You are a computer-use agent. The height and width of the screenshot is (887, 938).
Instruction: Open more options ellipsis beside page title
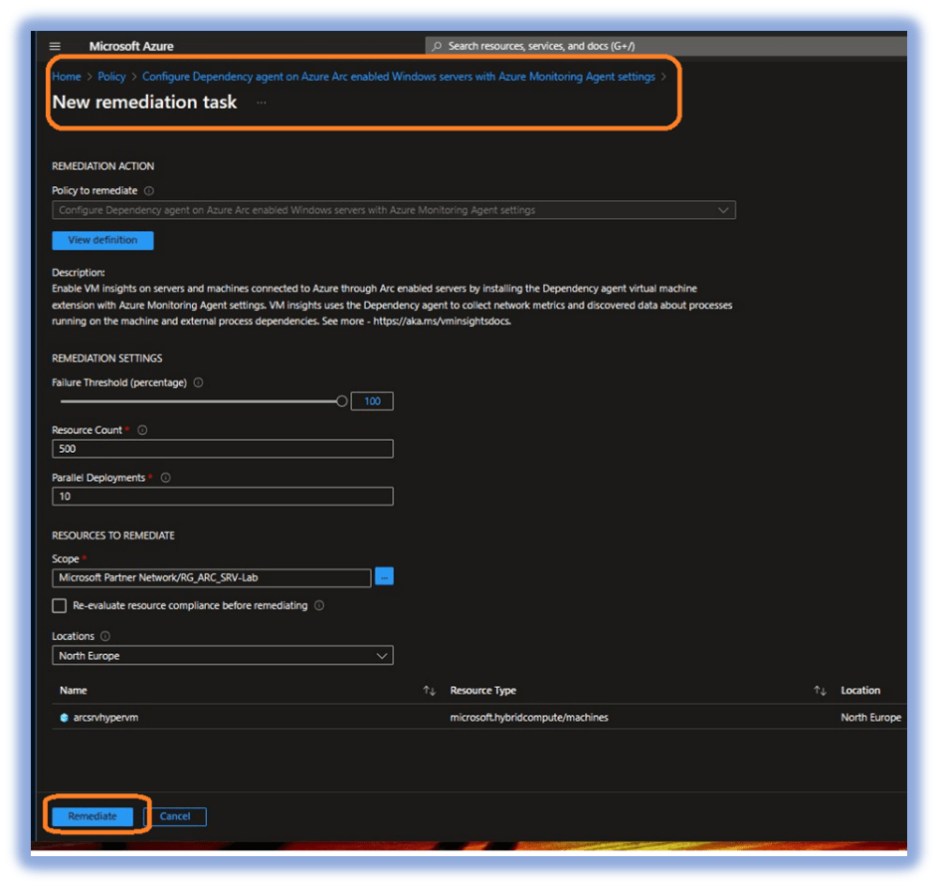pos(262,103)
